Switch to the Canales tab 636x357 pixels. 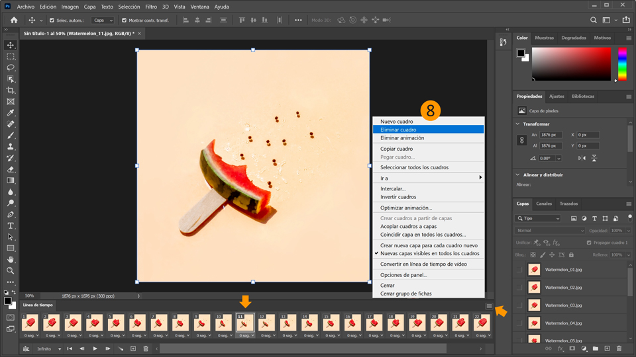[x=544, y=204]
